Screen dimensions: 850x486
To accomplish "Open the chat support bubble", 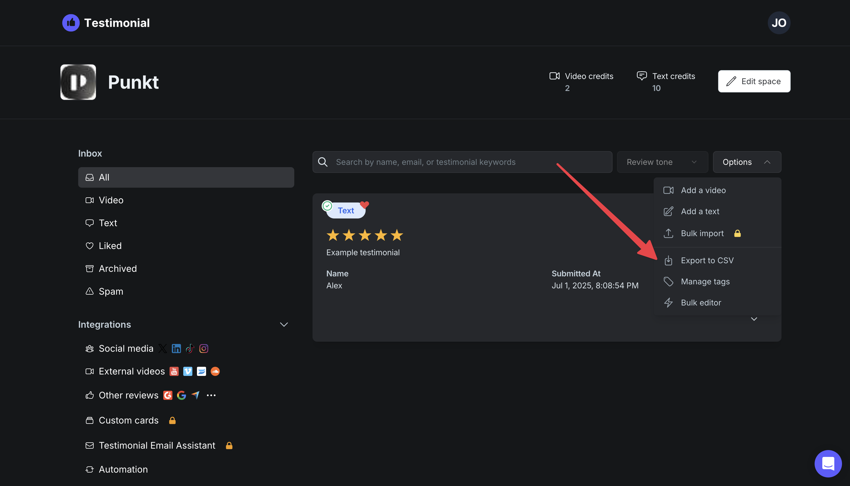I will [x=828, y=464].
